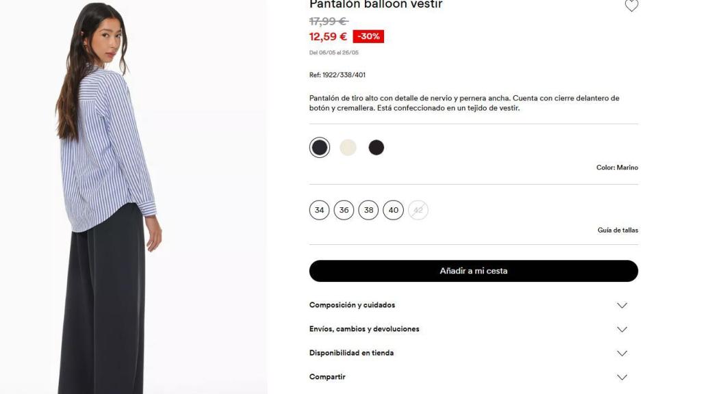This screenshot has height=394, width=701.
Task: Pick the black color swatch
Action: click(377, 148)
